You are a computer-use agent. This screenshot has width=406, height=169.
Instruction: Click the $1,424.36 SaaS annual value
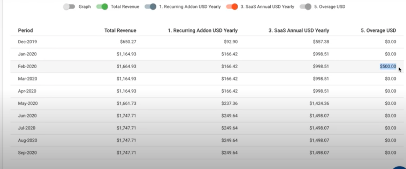click(x=319, y=103)
